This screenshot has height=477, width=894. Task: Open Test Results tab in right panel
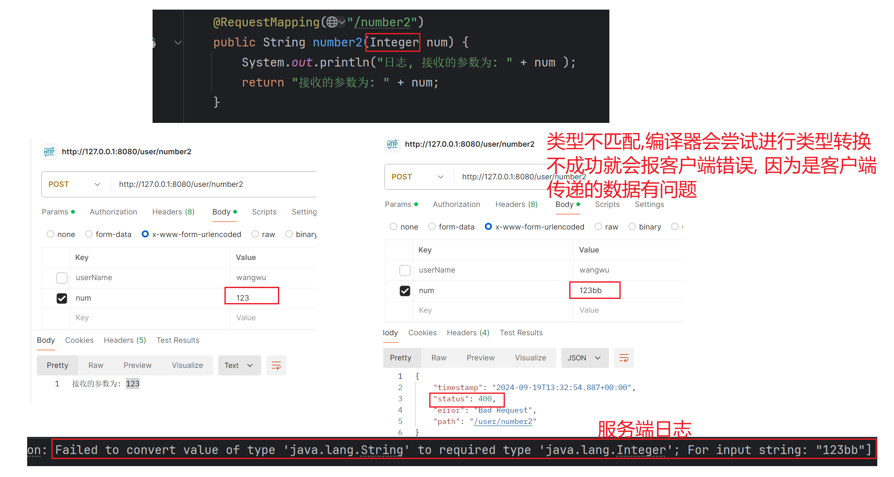521,333
